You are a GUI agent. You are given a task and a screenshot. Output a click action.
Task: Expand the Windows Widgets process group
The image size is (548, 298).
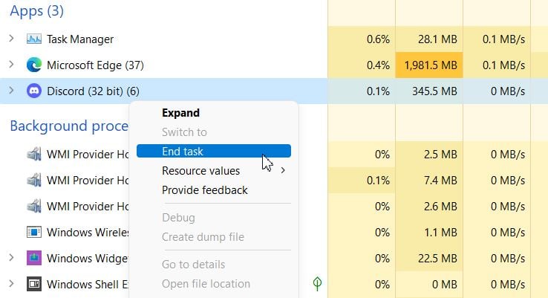(12, 258)
